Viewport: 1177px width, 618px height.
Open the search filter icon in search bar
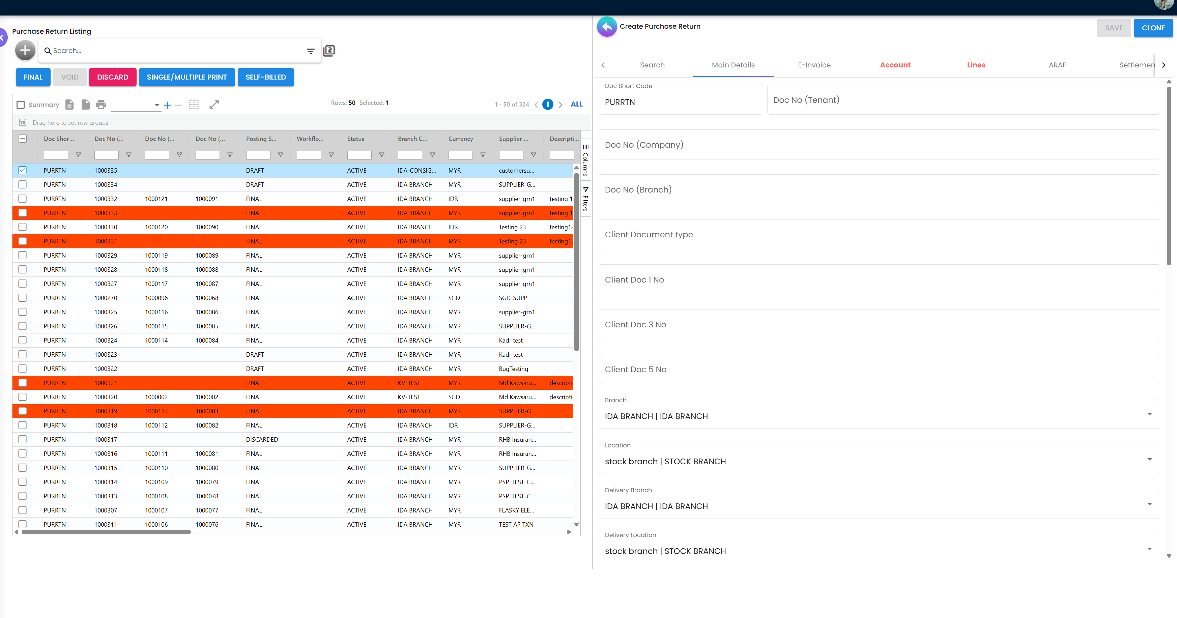pos(310,51)
